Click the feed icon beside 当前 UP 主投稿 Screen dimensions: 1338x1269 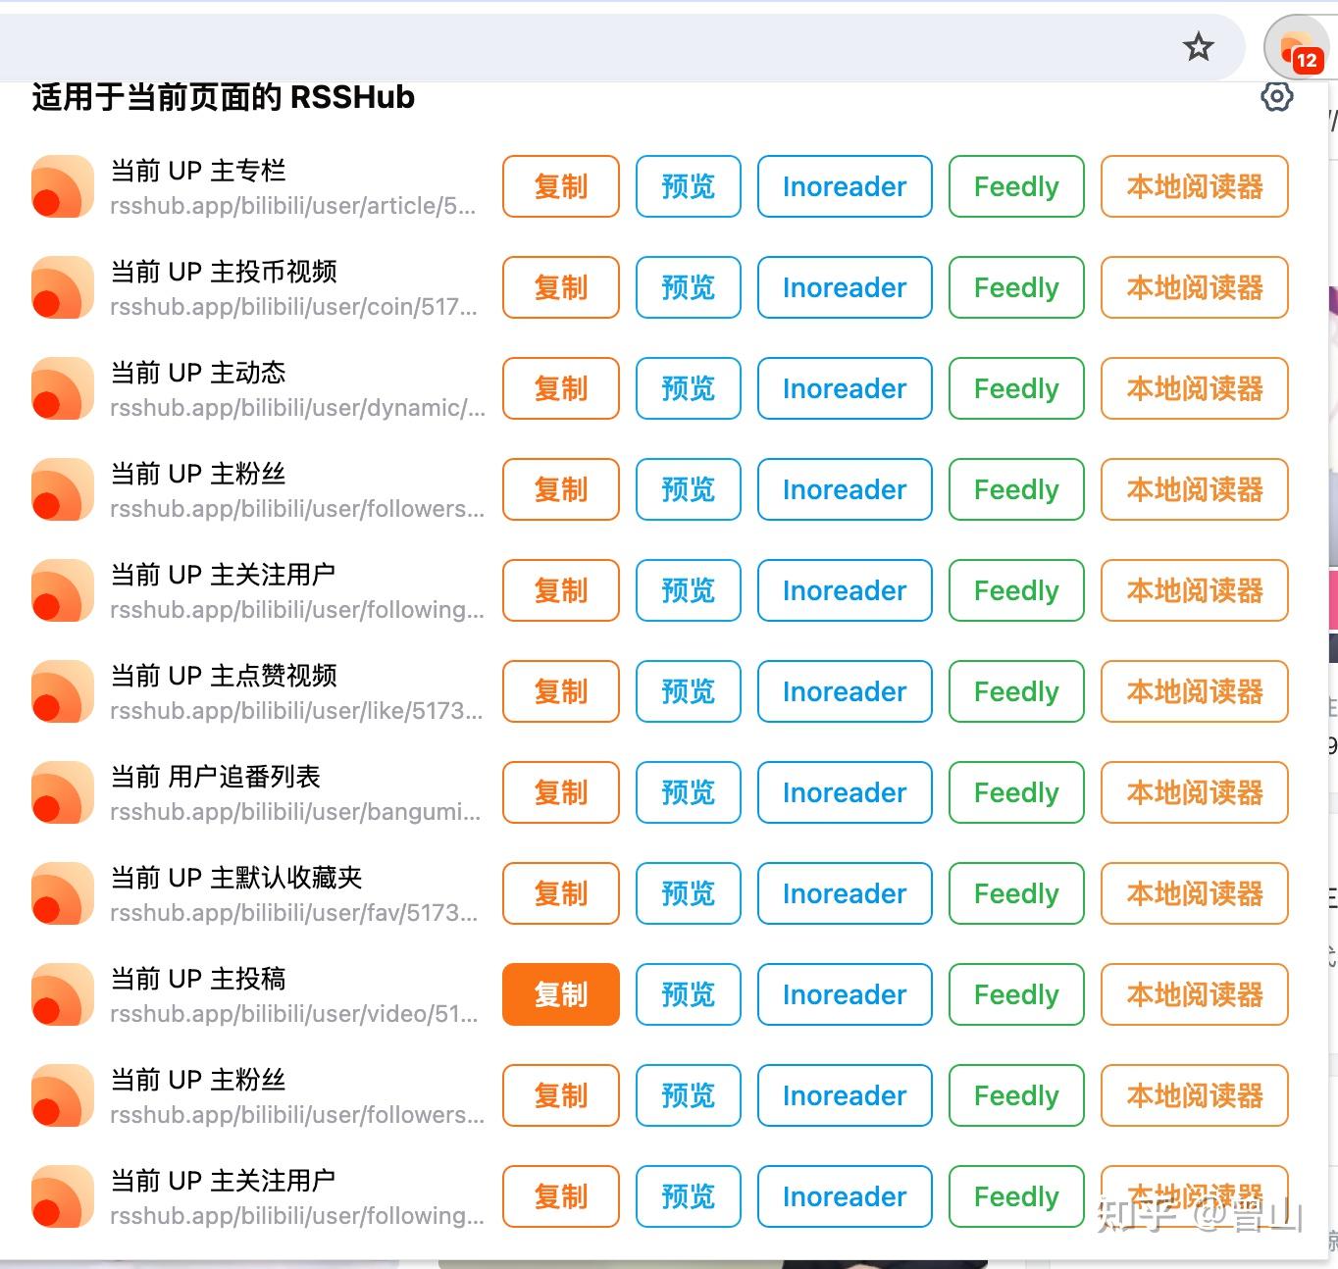click(62, 994)
